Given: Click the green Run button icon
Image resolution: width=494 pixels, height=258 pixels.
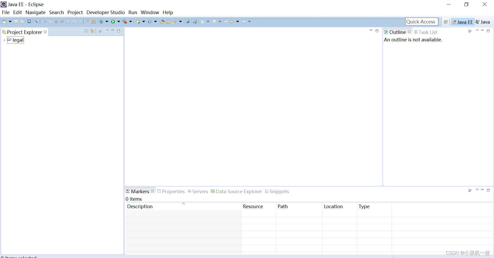Looking at the screenshot, I should coord(113,22).
